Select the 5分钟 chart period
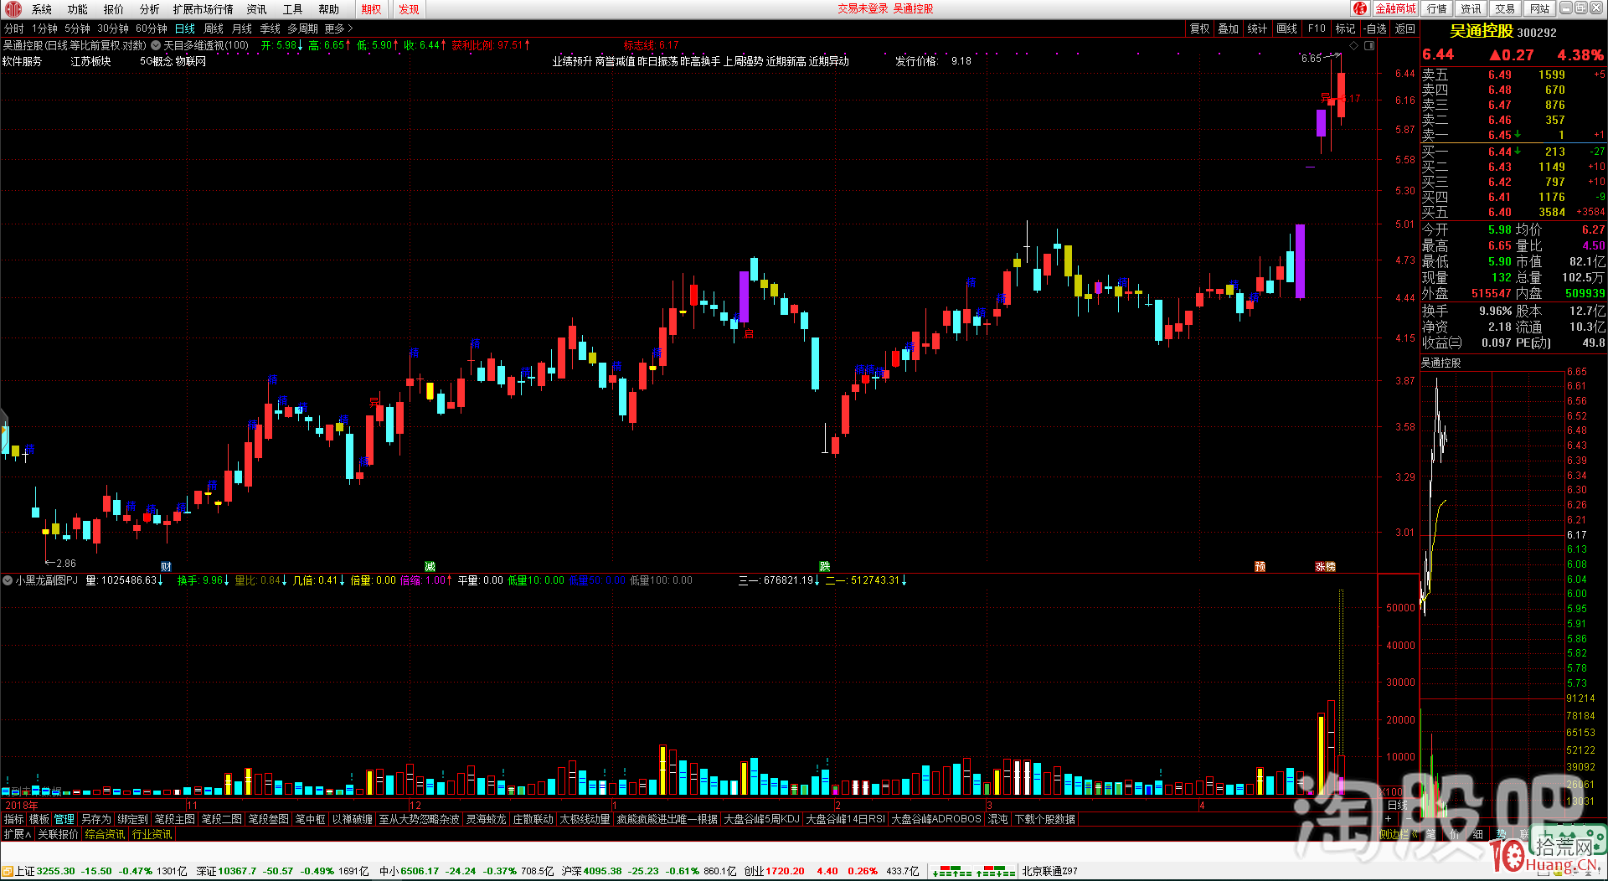Viewport: 1608px width, 881px height. pyautogui.click(x=77, y=28)
